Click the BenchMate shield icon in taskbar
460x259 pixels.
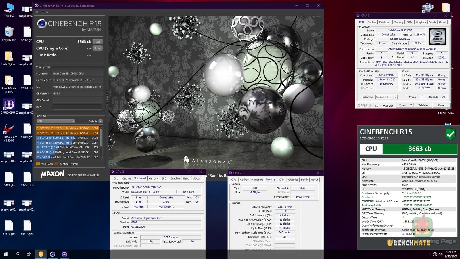point(41,254)
